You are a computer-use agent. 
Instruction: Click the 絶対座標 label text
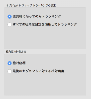[x=19, y=63]
